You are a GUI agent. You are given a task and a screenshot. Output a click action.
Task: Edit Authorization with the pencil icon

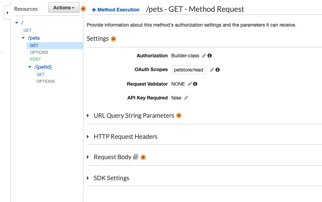[204, 56]
